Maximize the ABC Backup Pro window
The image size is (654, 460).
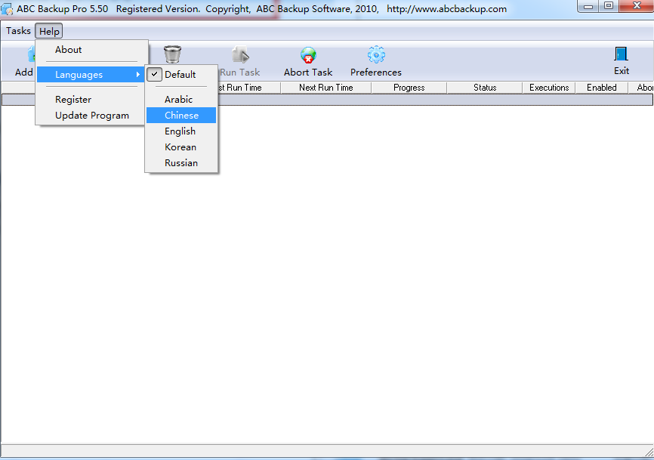[x=609, y=6]
